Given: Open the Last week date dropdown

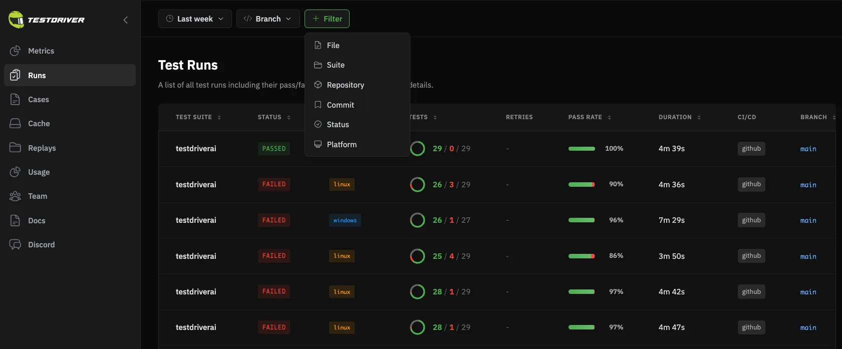Looking at the screenshot, I should (195, 19).
